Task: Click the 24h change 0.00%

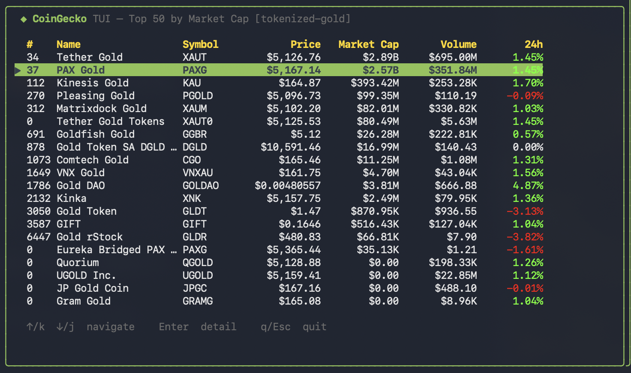Action: [x=528, y=147]
